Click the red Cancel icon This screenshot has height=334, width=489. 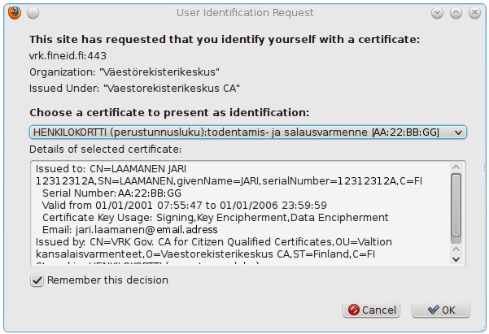tap(354, 310)
